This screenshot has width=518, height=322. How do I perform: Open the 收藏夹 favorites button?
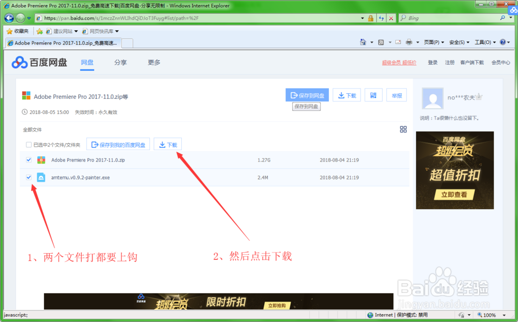click(18, 32)
